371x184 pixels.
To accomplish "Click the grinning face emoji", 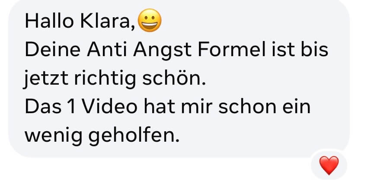I will pyautogui.click(x=150, y=20).
